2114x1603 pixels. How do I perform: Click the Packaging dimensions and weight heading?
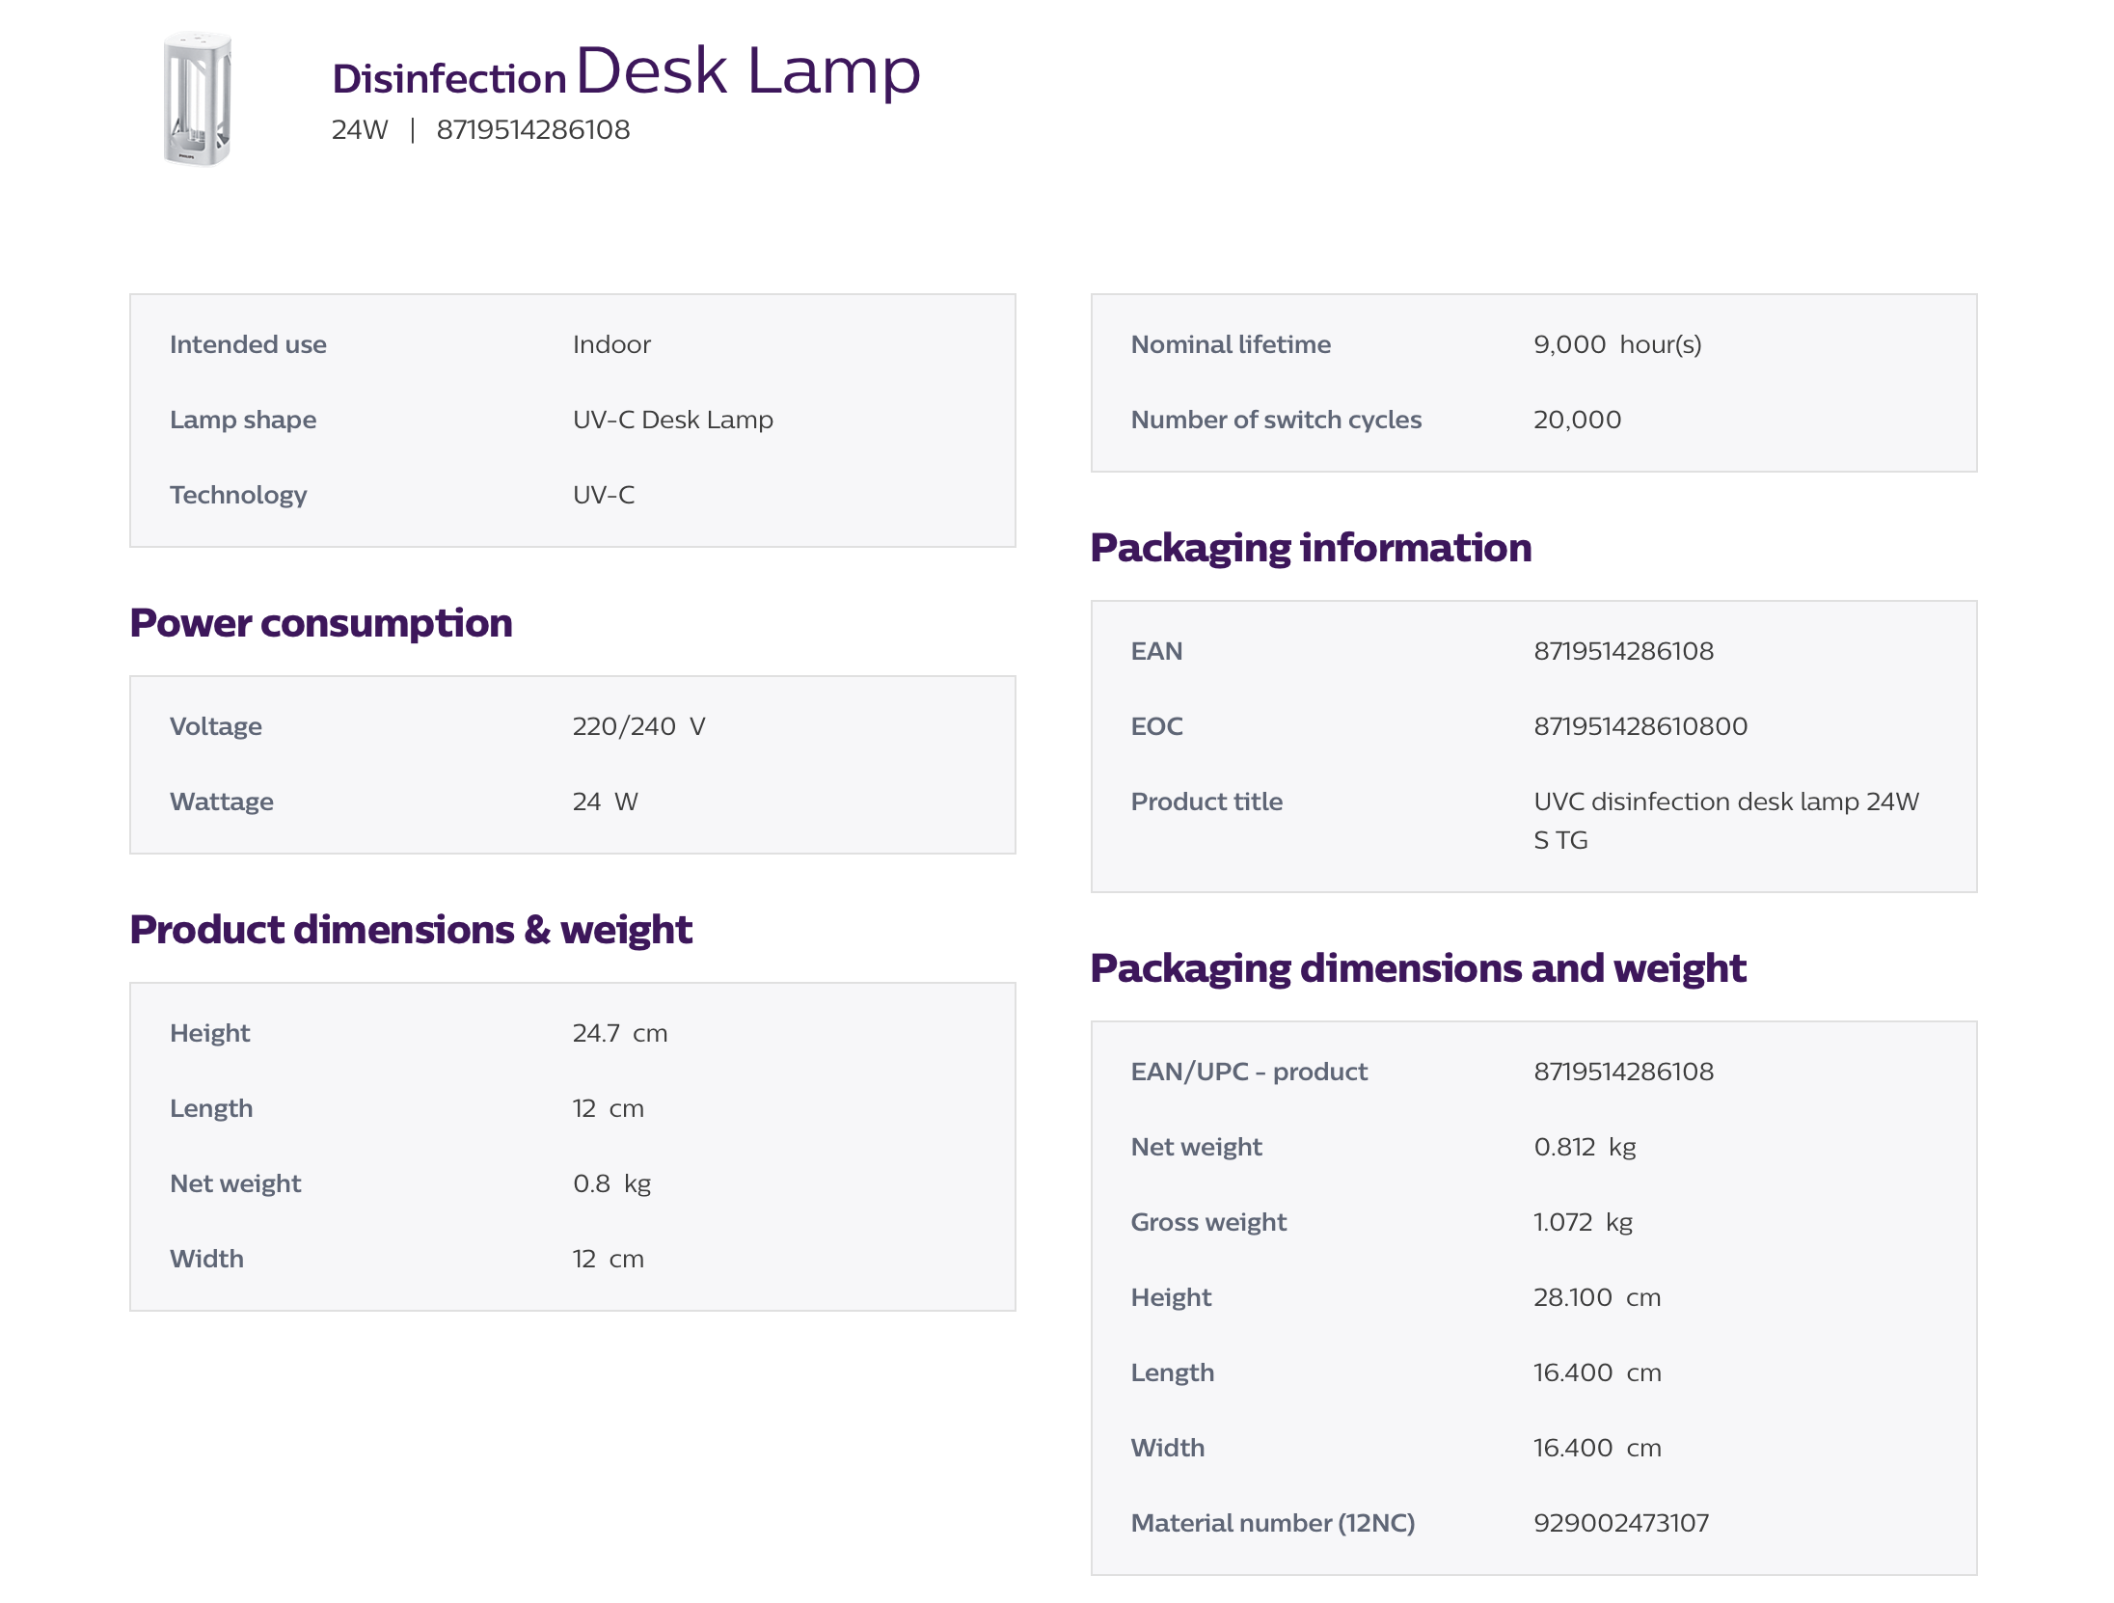coord(1417,968)
